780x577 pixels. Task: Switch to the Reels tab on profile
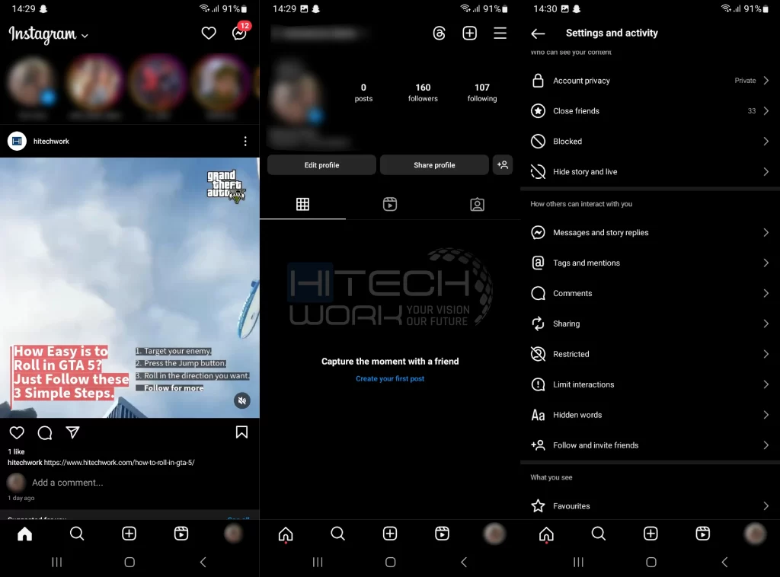tap(390, 204)
